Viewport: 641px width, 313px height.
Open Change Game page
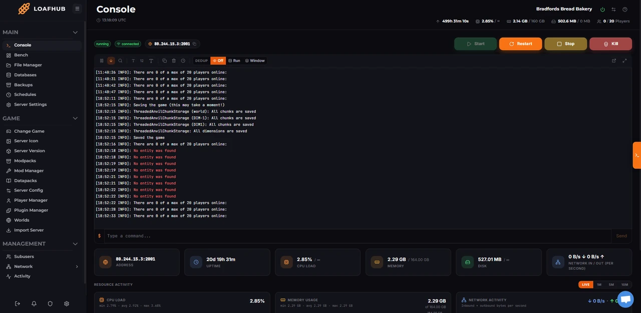coord(42,131)
